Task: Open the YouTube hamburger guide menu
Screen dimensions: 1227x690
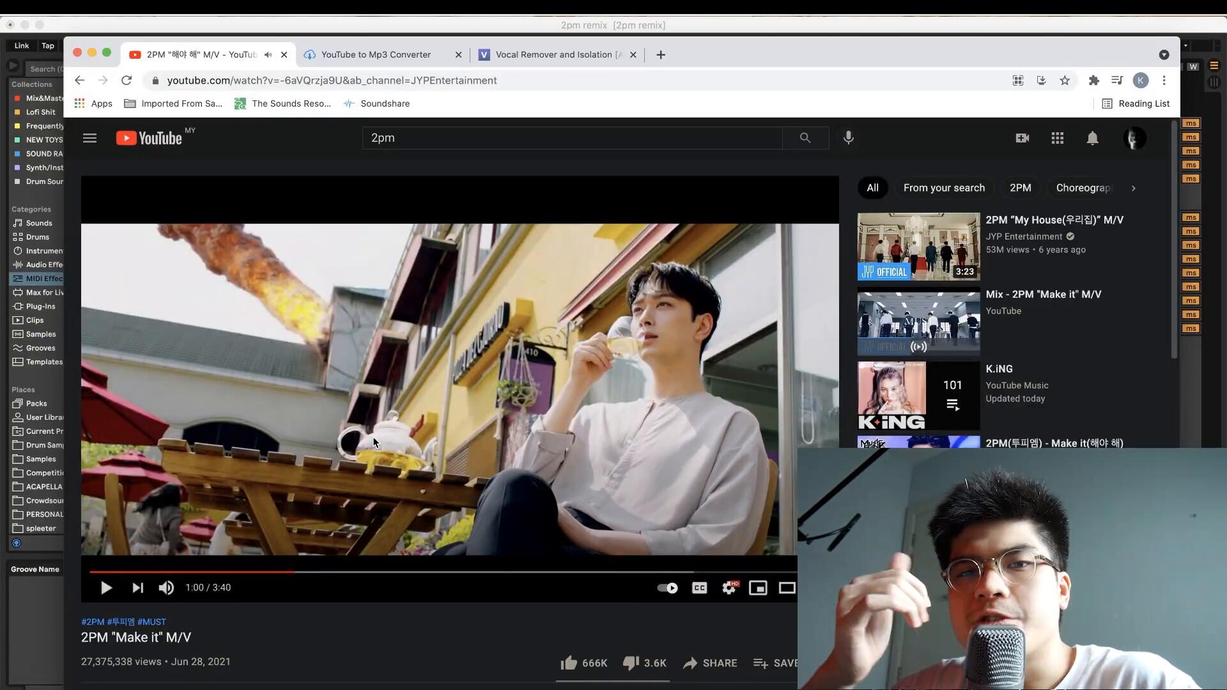Action: pos(89,138)
